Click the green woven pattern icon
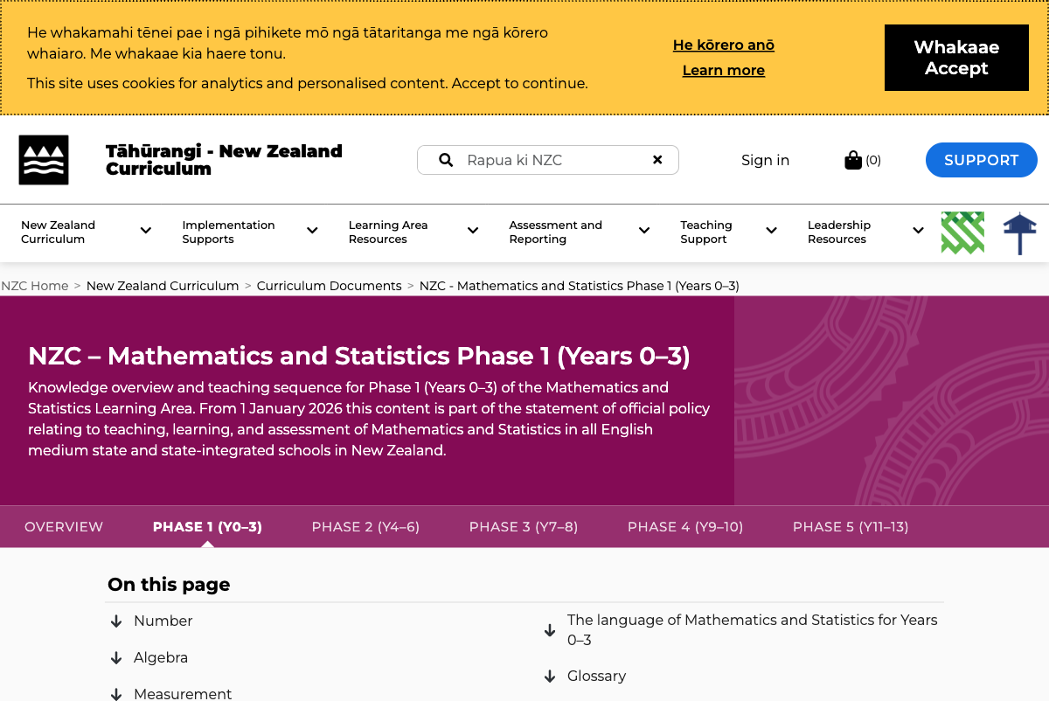The image size is (1049, 701). tap(962, 233)
